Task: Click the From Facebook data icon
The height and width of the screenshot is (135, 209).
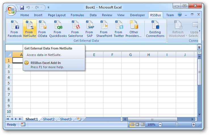Action: tap(15, 29)
